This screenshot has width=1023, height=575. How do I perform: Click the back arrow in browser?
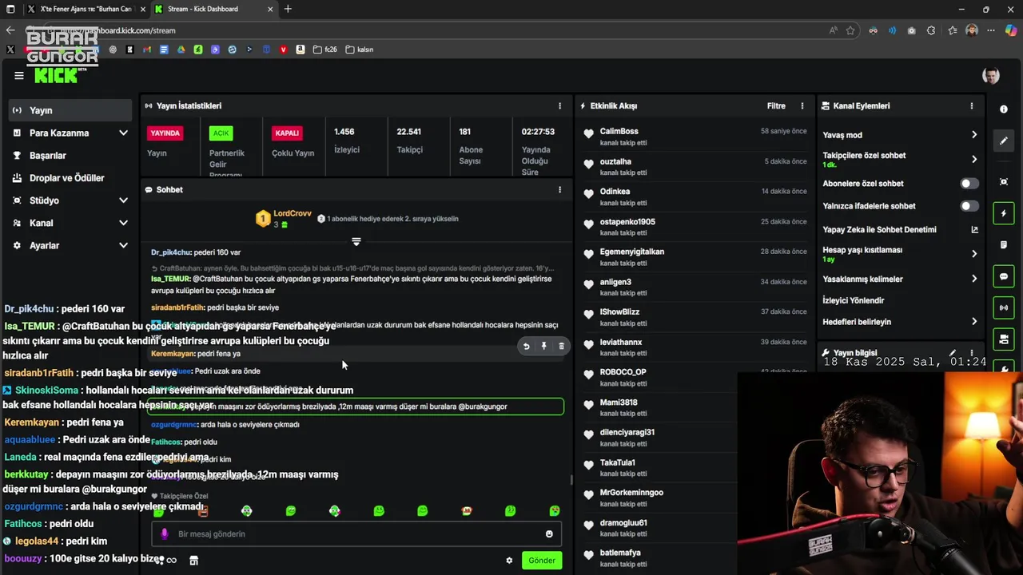pyautogui.click(x=10, y=30)
